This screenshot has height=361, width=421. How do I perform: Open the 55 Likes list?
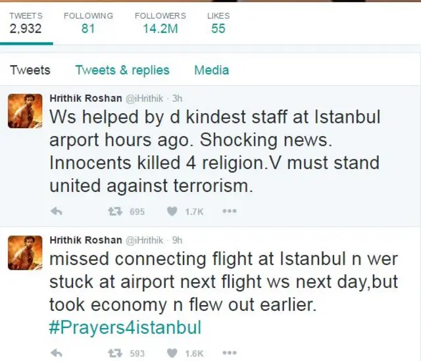pyautogui.click(x=218, y=23)
